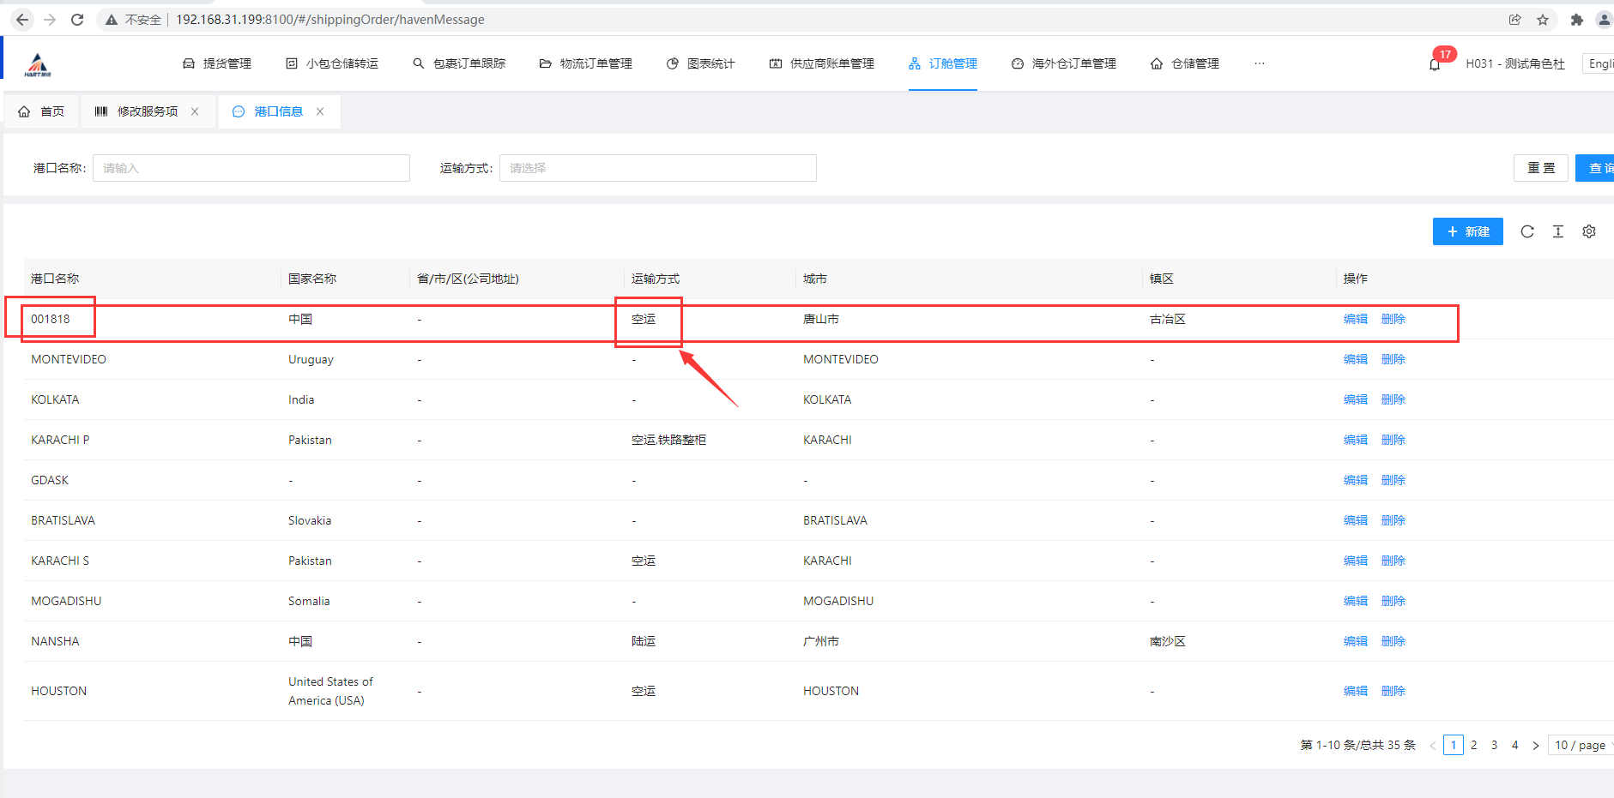Edit the MONTEVIDEO port row

1355,359
